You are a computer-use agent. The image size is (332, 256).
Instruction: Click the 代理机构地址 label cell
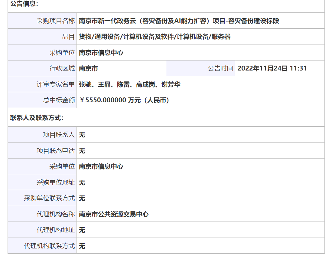pyautogui.click(x=42, y=230)
